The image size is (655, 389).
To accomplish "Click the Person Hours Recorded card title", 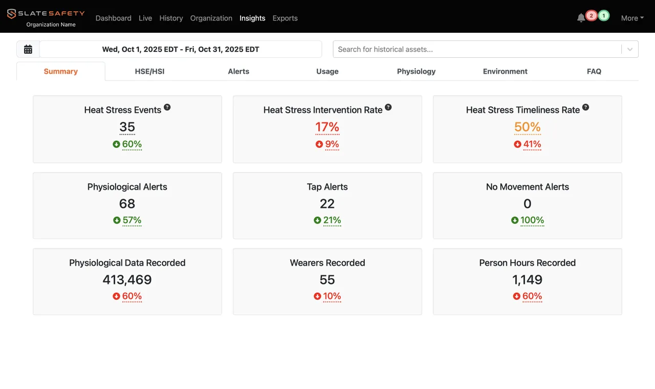I will 528,263.
